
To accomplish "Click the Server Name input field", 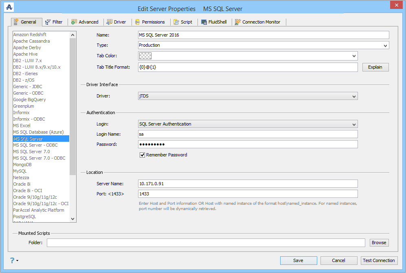I will pyautogui.click(x=248, y=184).
